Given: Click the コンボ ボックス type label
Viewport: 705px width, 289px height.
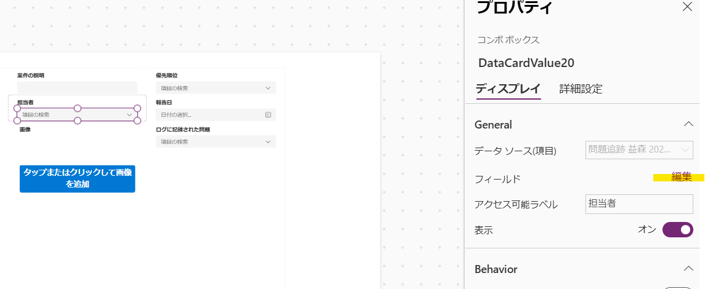Looking at the screenshot, I should click(508, 40).
